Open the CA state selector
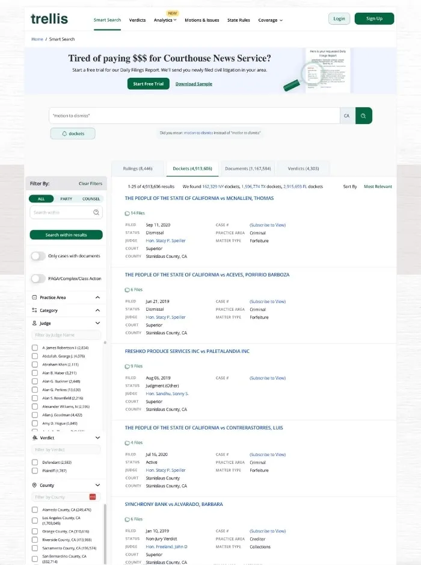This screenshot has height=565, width=421. coord(347,116)
